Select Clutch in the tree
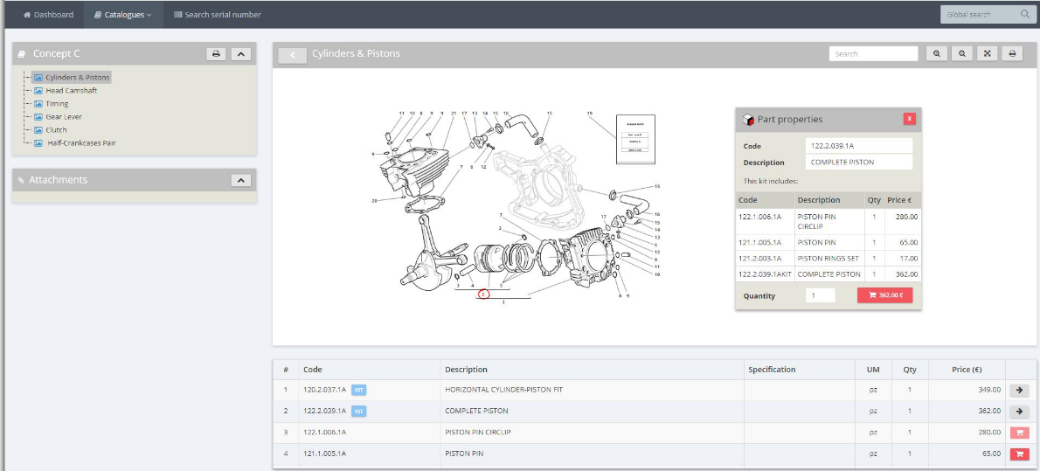Image resolution: width=1040 pixels, height=471 pixels. [57, 130]
